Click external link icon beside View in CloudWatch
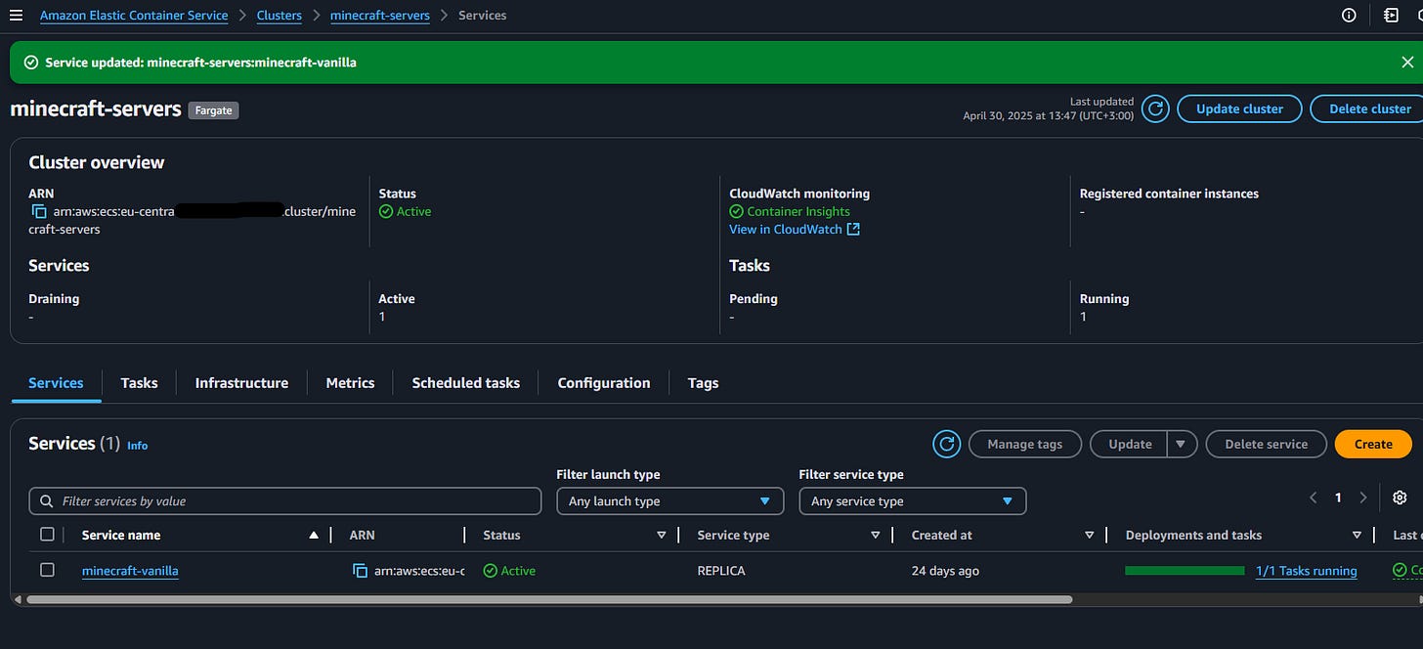This screenshot has width=1423, height=649. (853, 229)
